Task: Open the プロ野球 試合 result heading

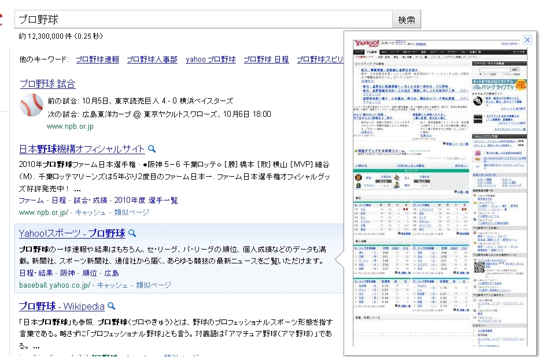Action: [x=47, y=84]
